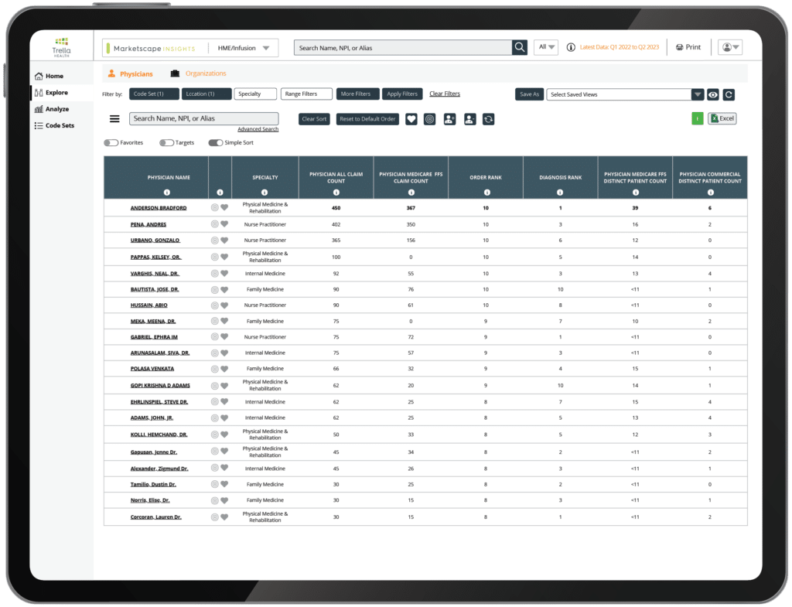Click the refresh icon in the toolbar
Image resolution: width=792 pixels, height=607 pixels.
coord(486,118)
